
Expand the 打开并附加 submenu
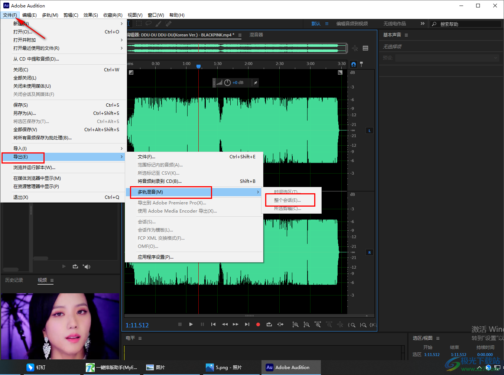63,40
